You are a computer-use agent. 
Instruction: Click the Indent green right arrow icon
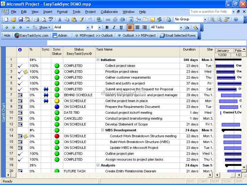click(14, 28)
